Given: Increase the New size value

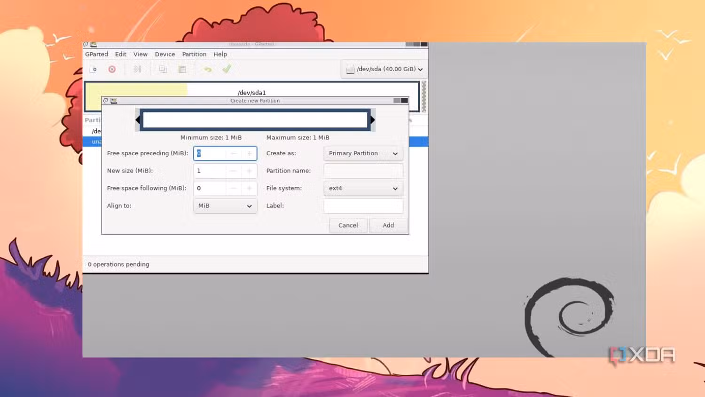Looking at the screenshot, I should tap(249, 171).
